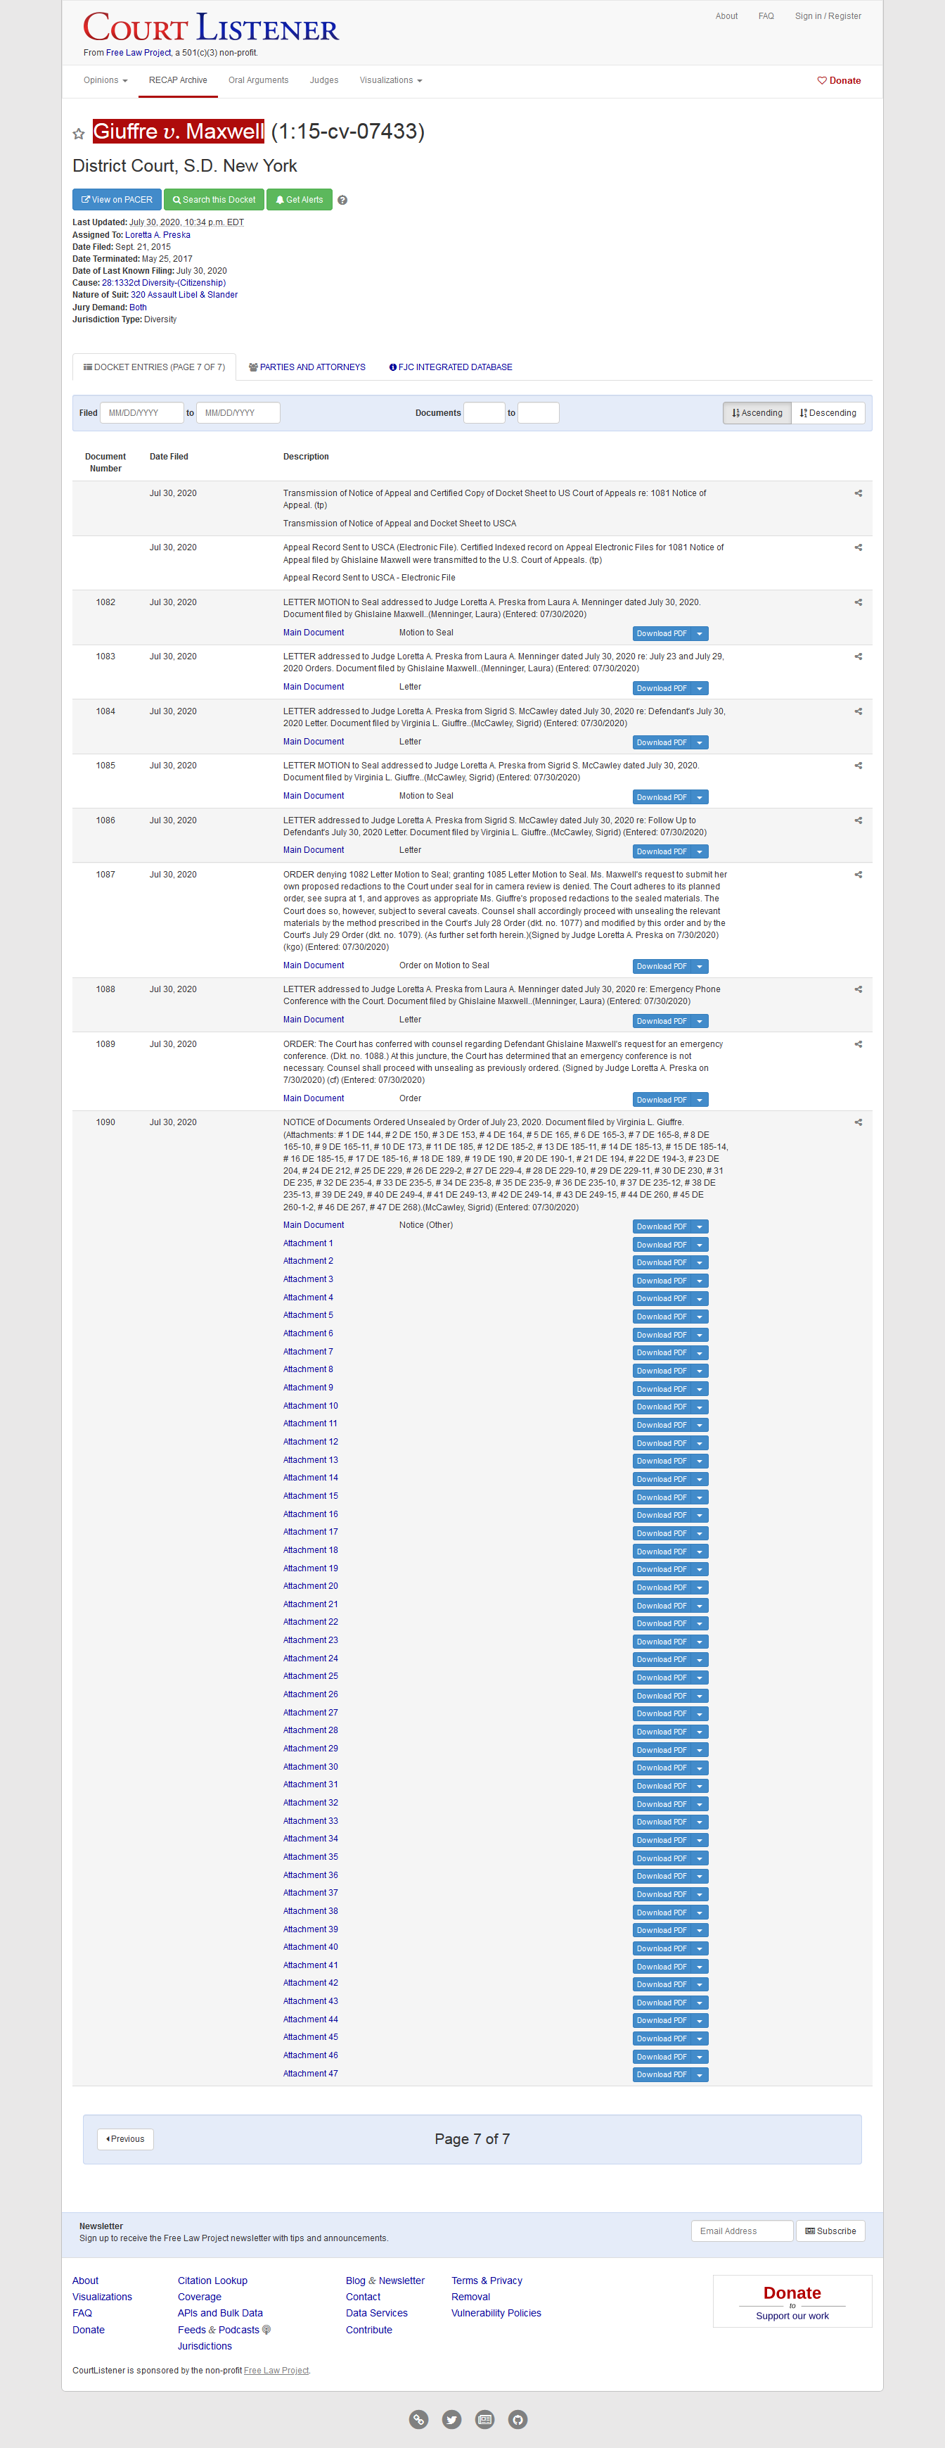Open judge Loretta A. Preska link
Image resolution: width=945 pixels, height=2448 pixels.
click(x=157, y=235)
